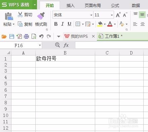Open the 公式 ribbon tab
This screenshot has width=148, height=132.
[115, 5]
